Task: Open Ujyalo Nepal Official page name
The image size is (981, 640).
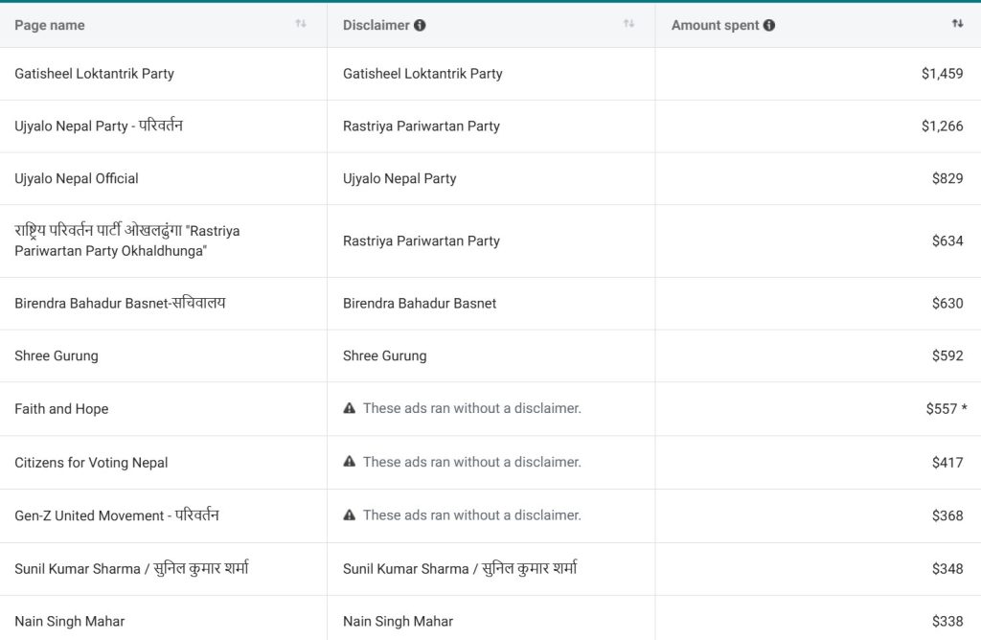Action: click(77, 178)
